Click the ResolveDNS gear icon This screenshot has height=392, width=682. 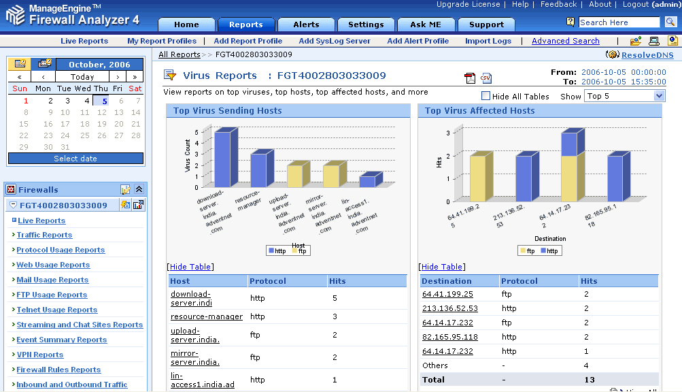tap(613, 54)
